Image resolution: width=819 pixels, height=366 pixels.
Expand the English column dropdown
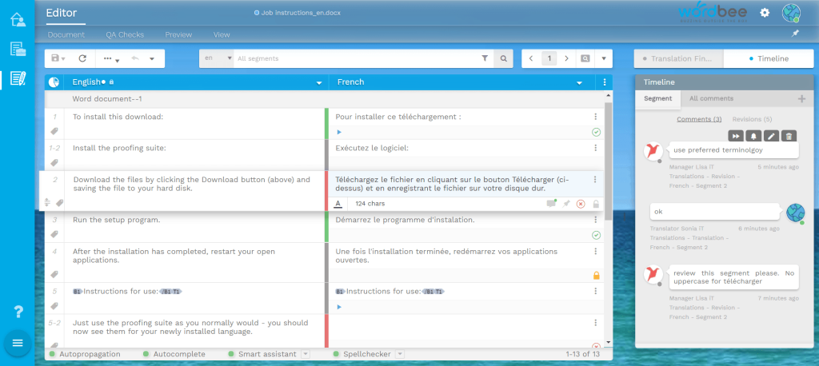pyautogui.click(x=318, y=82)
